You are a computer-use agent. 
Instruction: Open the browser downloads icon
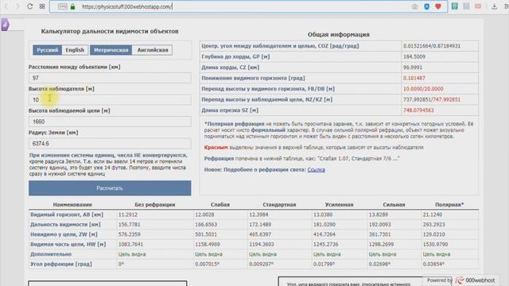[x=494, y=6]
